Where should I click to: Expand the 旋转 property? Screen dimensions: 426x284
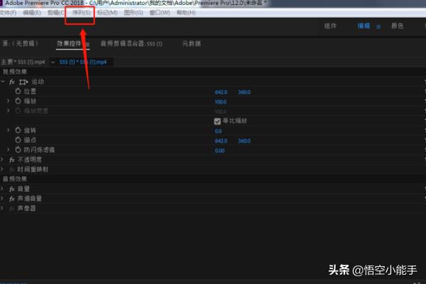click(8, 130)
